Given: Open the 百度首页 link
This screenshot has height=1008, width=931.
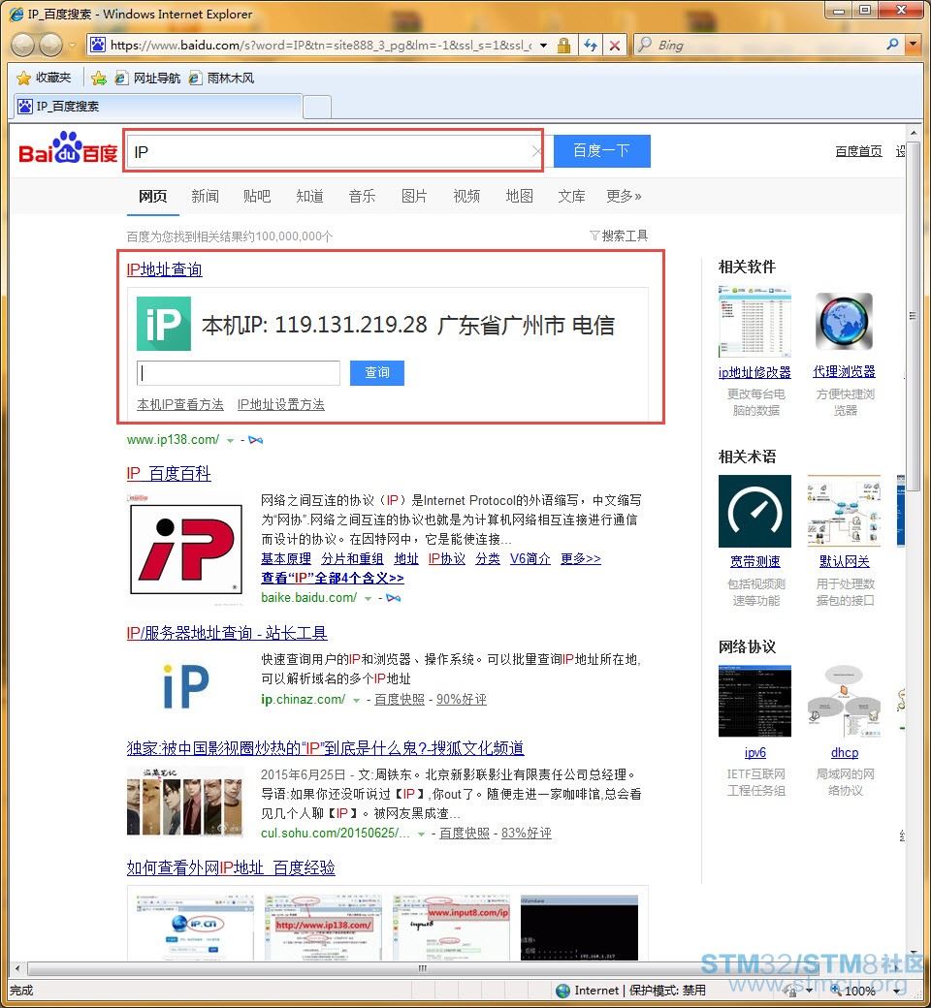Looking at the screenshot, I should 858,151.
